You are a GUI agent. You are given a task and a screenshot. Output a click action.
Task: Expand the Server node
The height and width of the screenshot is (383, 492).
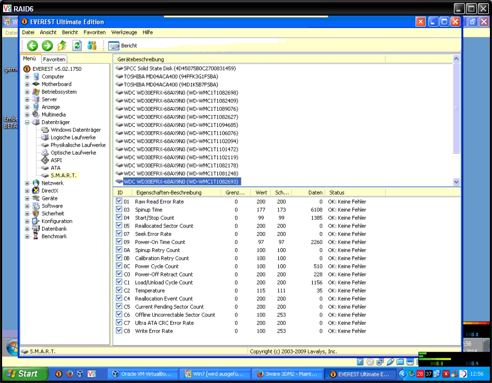pos(27,99)
